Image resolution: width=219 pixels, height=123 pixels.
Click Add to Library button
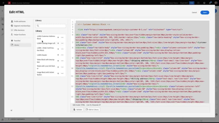click(92, 110)
